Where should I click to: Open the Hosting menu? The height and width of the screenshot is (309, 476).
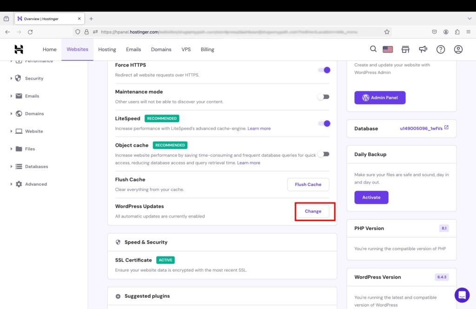point(107,49)
